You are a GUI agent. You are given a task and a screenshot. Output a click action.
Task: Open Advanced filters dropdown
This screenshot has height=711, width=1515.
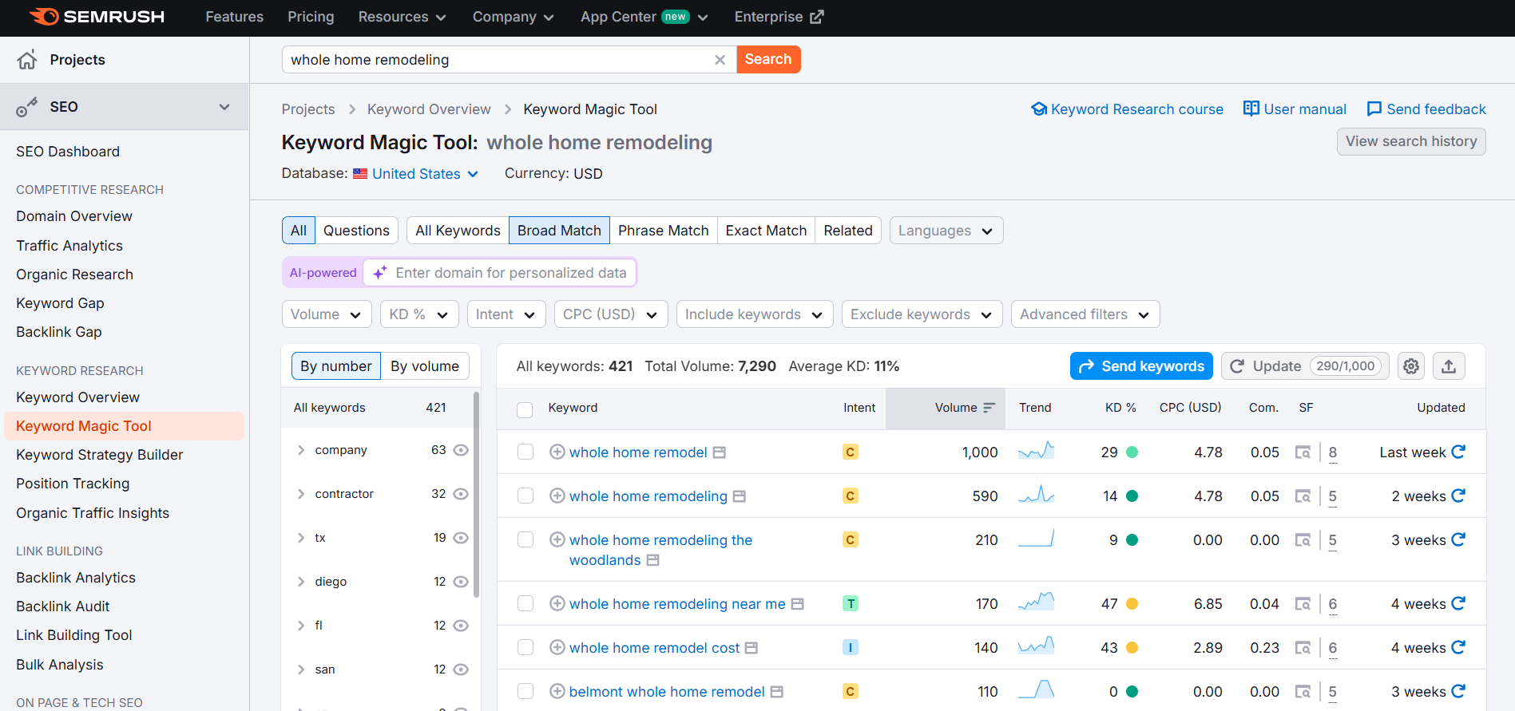pos(1085,314)
